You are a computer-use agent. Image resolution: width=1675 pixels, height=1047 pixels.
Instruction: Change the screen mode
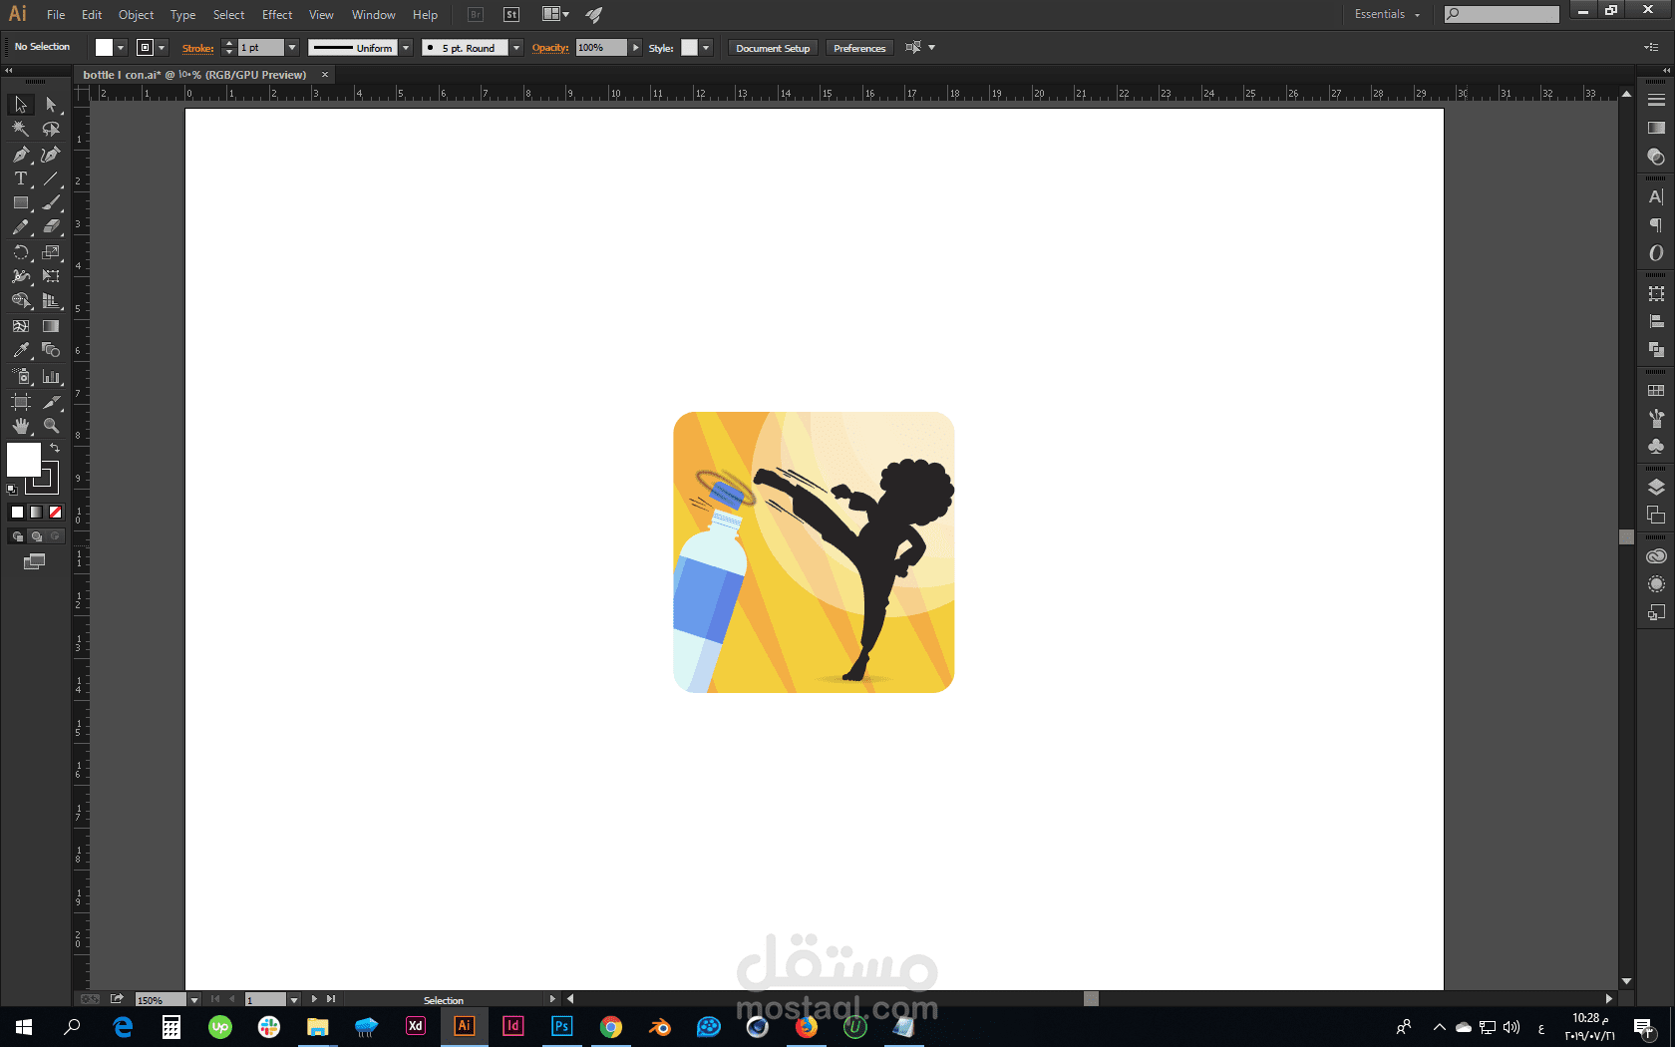pyautogui.click(x=34, y=562)
